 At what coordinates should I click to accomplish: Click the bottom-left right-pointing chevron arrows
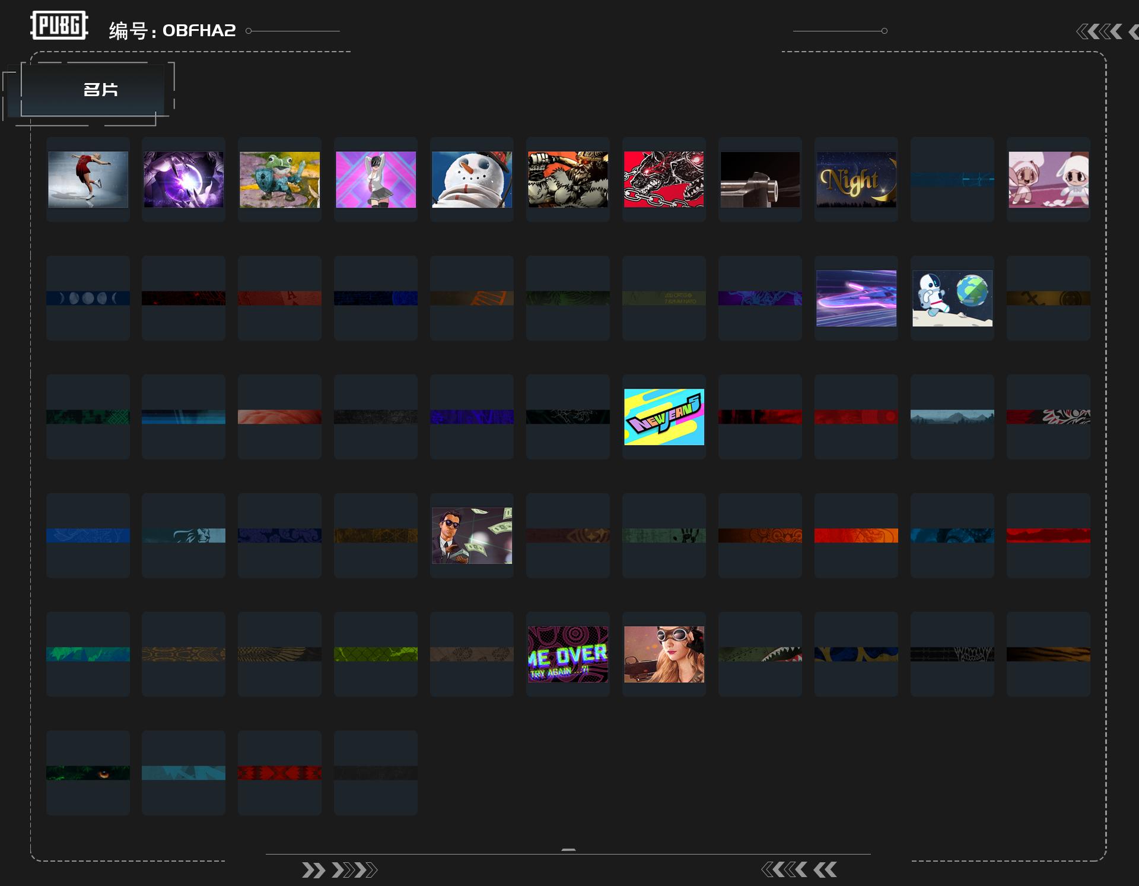pyautogui.click(x=339, y=870)
